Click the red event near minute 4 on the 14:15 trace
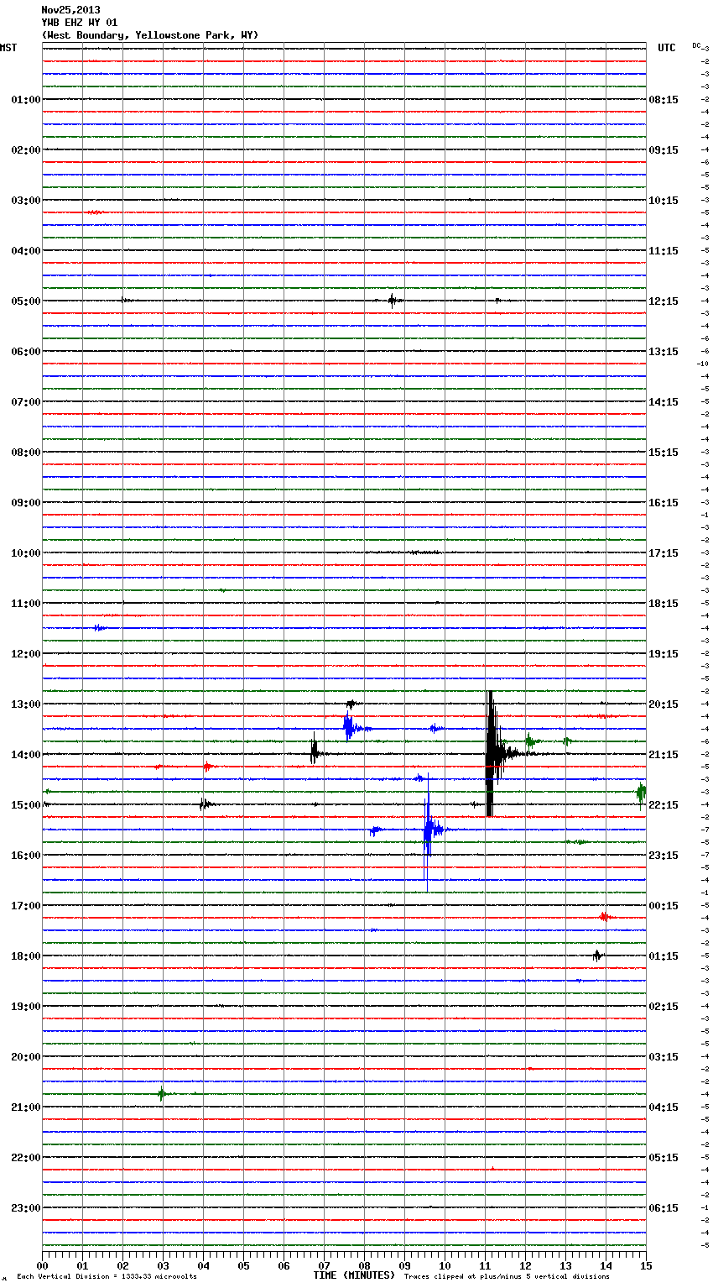Screen dimensions: 713x1288 click(208, 766)
